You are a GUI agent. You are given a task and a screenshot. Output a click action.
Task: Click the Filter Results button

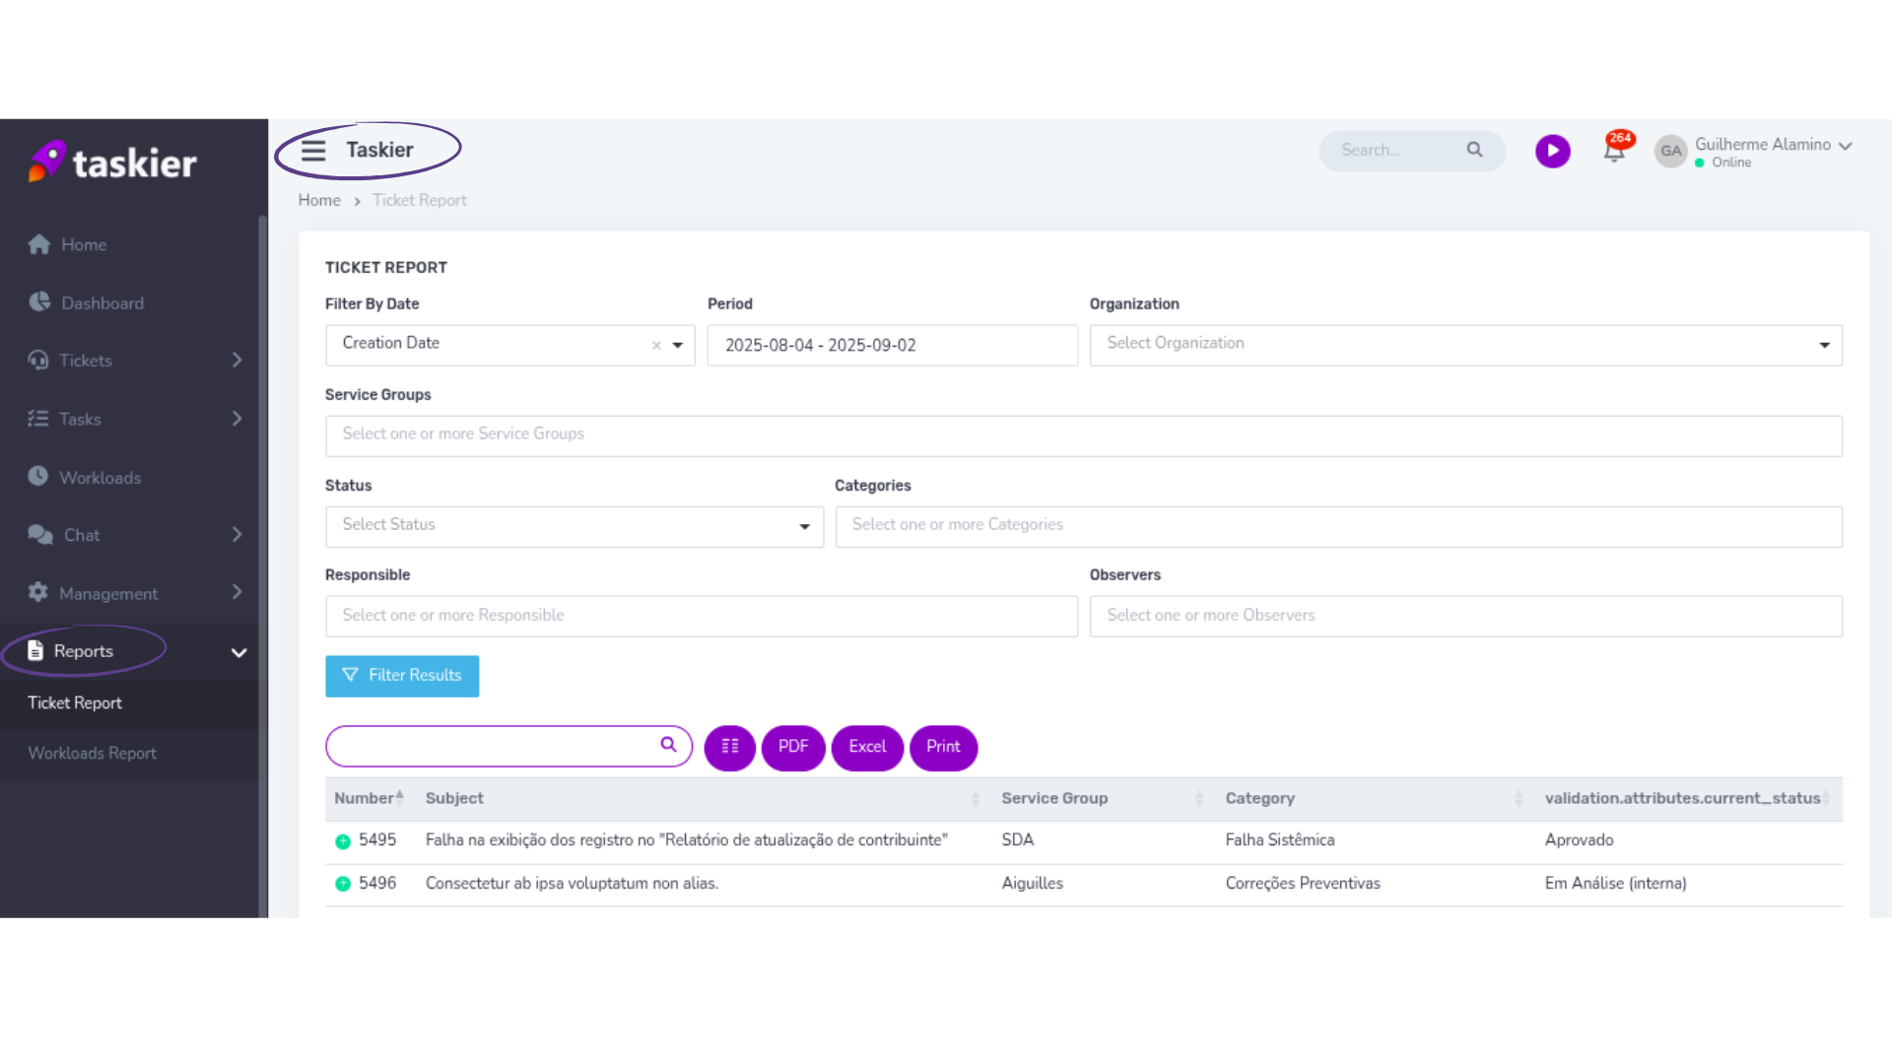[402, 676]
